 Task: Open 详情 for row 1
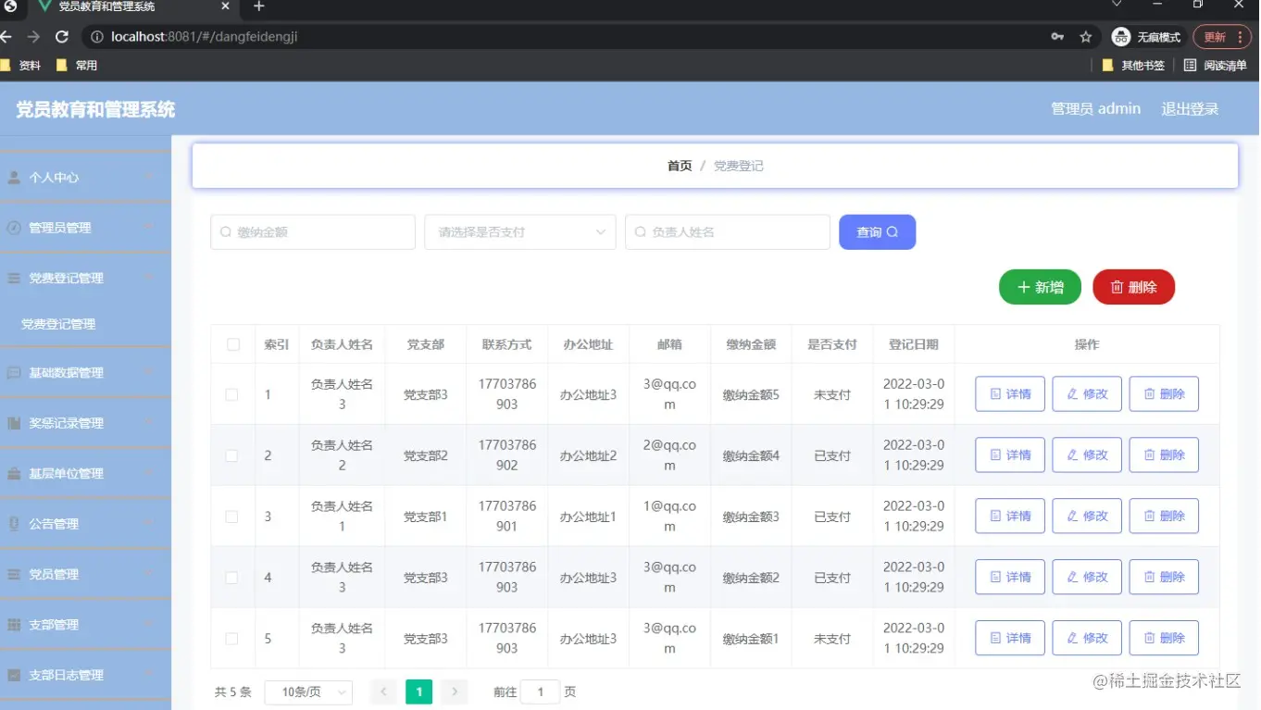coord(1010,394)
